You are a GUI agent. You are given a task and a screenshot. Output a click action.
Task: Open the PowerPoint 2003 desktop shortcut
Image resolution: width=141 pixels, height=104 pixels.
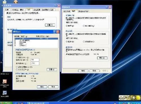5,83
